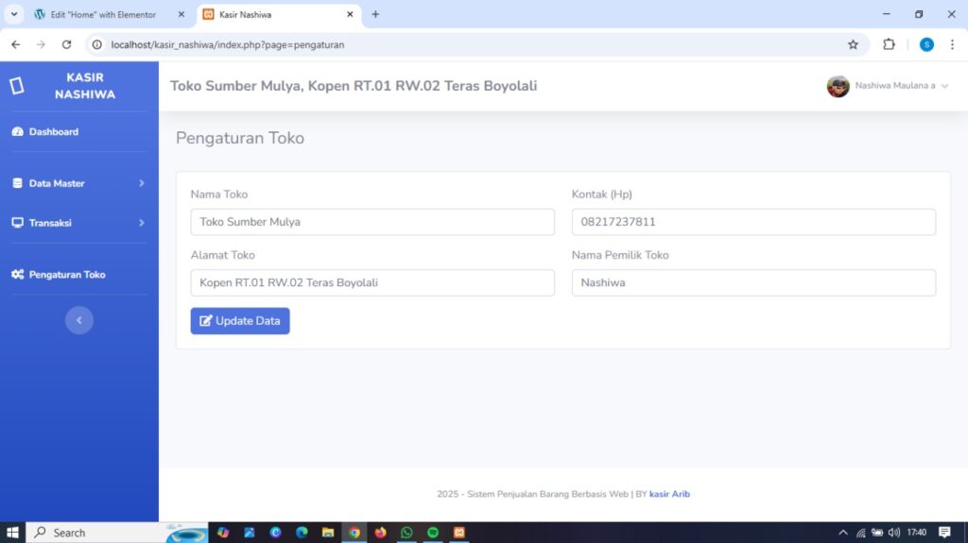This screenshot has width=968, height=543.
Task: Open Spotify from the taskbar
Action: pyautogui.click(x=433, y=533)
